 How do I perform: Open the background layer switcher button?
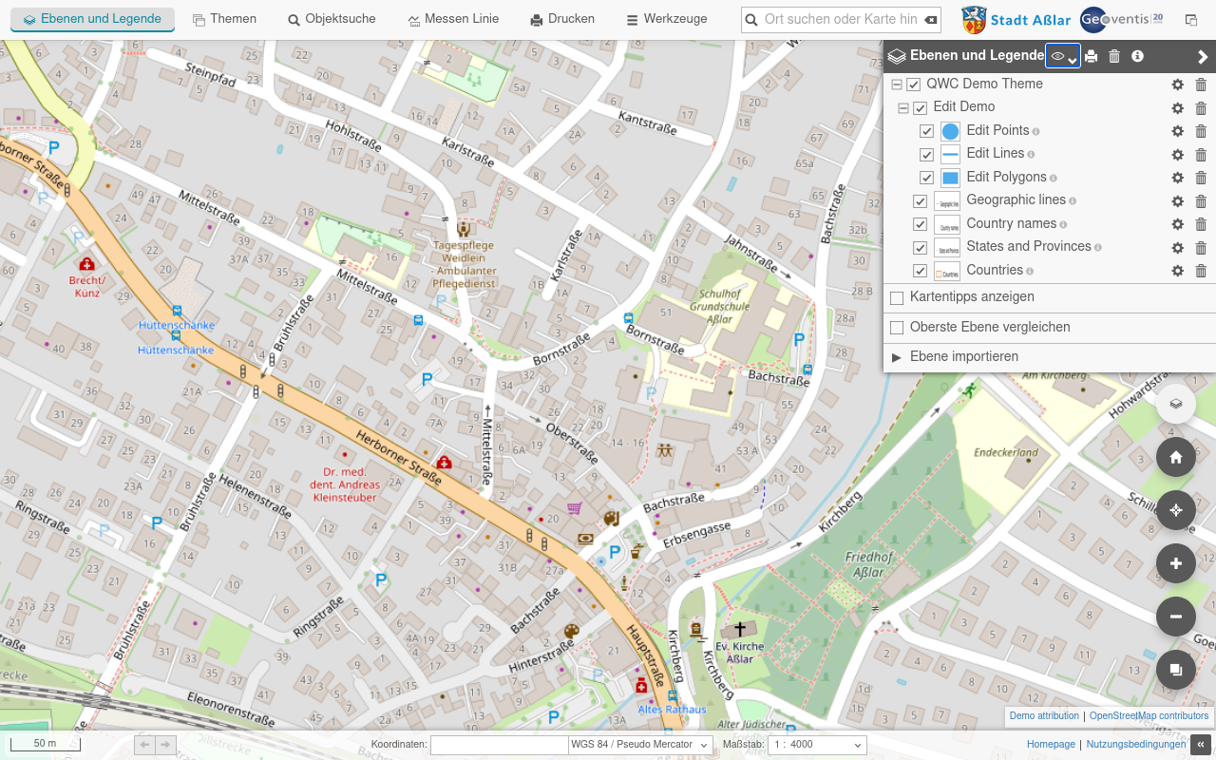(x=1175, y=403)
